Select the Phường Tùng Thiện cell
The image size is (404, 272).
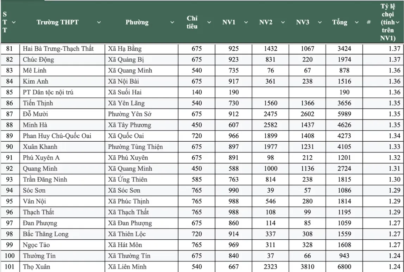135,147
